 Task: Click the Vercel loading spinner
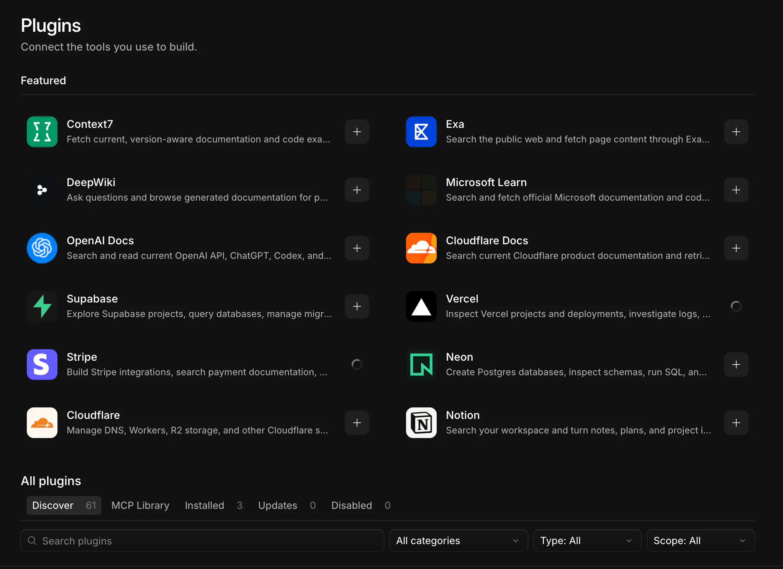click(x=736, y=306)
